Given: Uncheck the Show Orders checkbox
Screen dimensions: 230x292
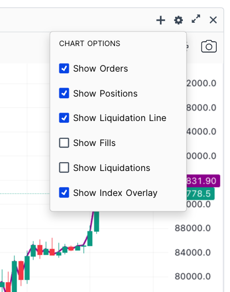Looking at the screenshot, I should (x=64, y=68).
